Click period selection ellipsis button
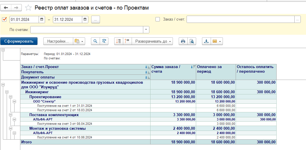 point(95,19)
